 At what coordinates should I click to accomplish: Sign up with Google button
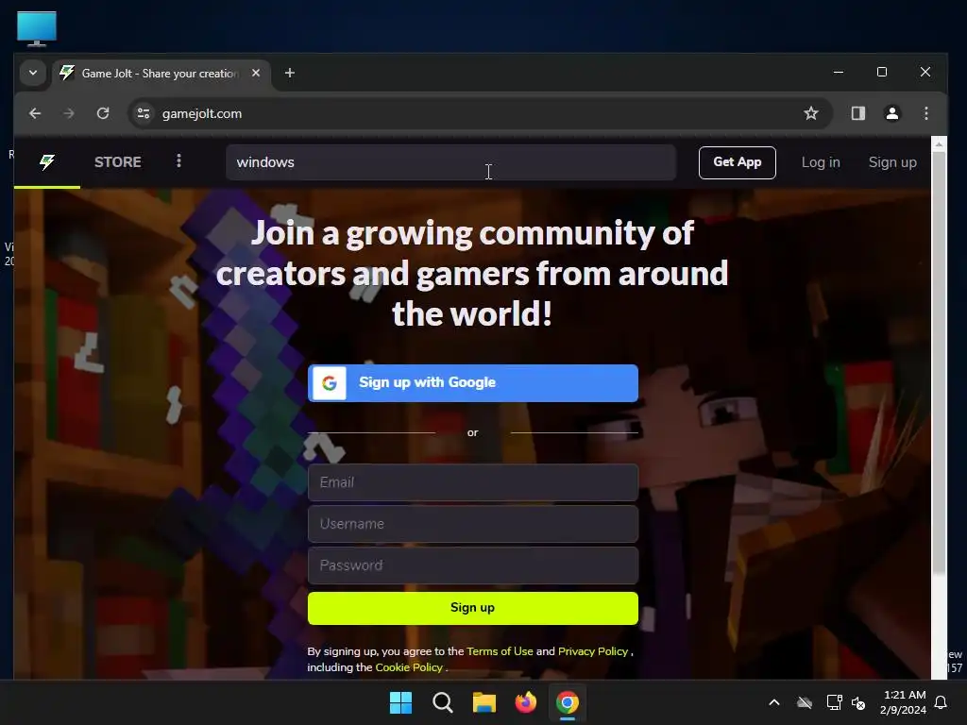pyautogui.click(x=473, y=383)
